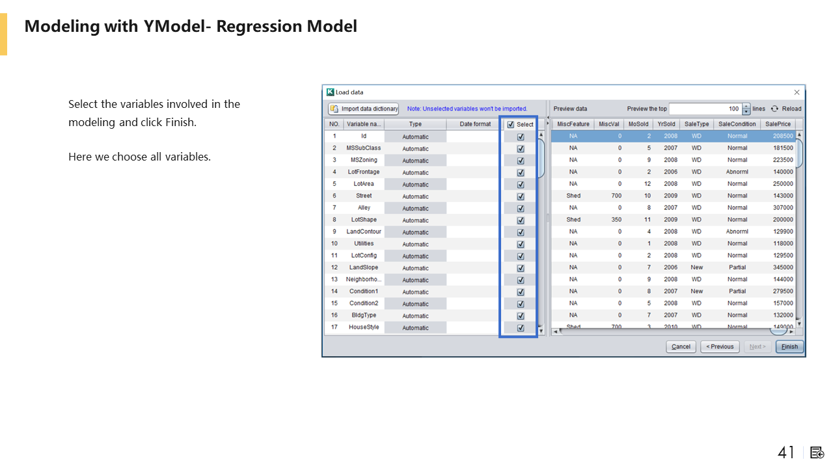This screenshot has width=833, height=468.
Task: Select the LandContour variable row name
Action: coord(364,232)
